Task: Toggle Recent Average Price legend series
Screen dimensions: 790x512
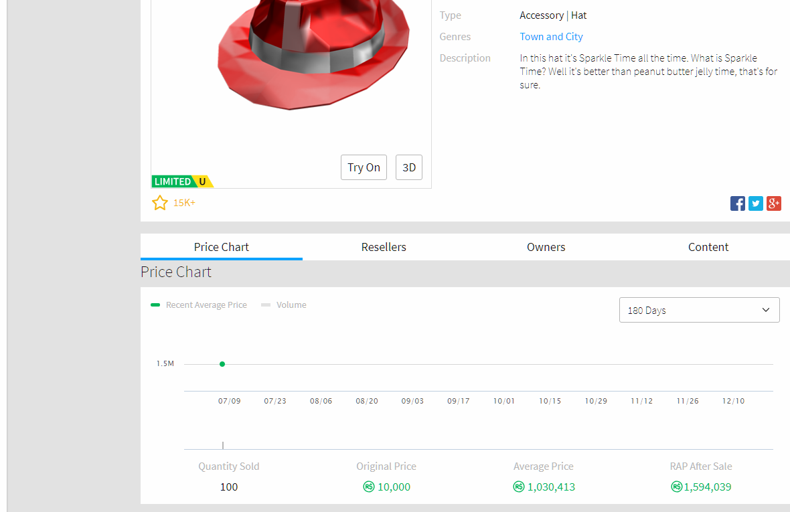Action: pos(199,305)
